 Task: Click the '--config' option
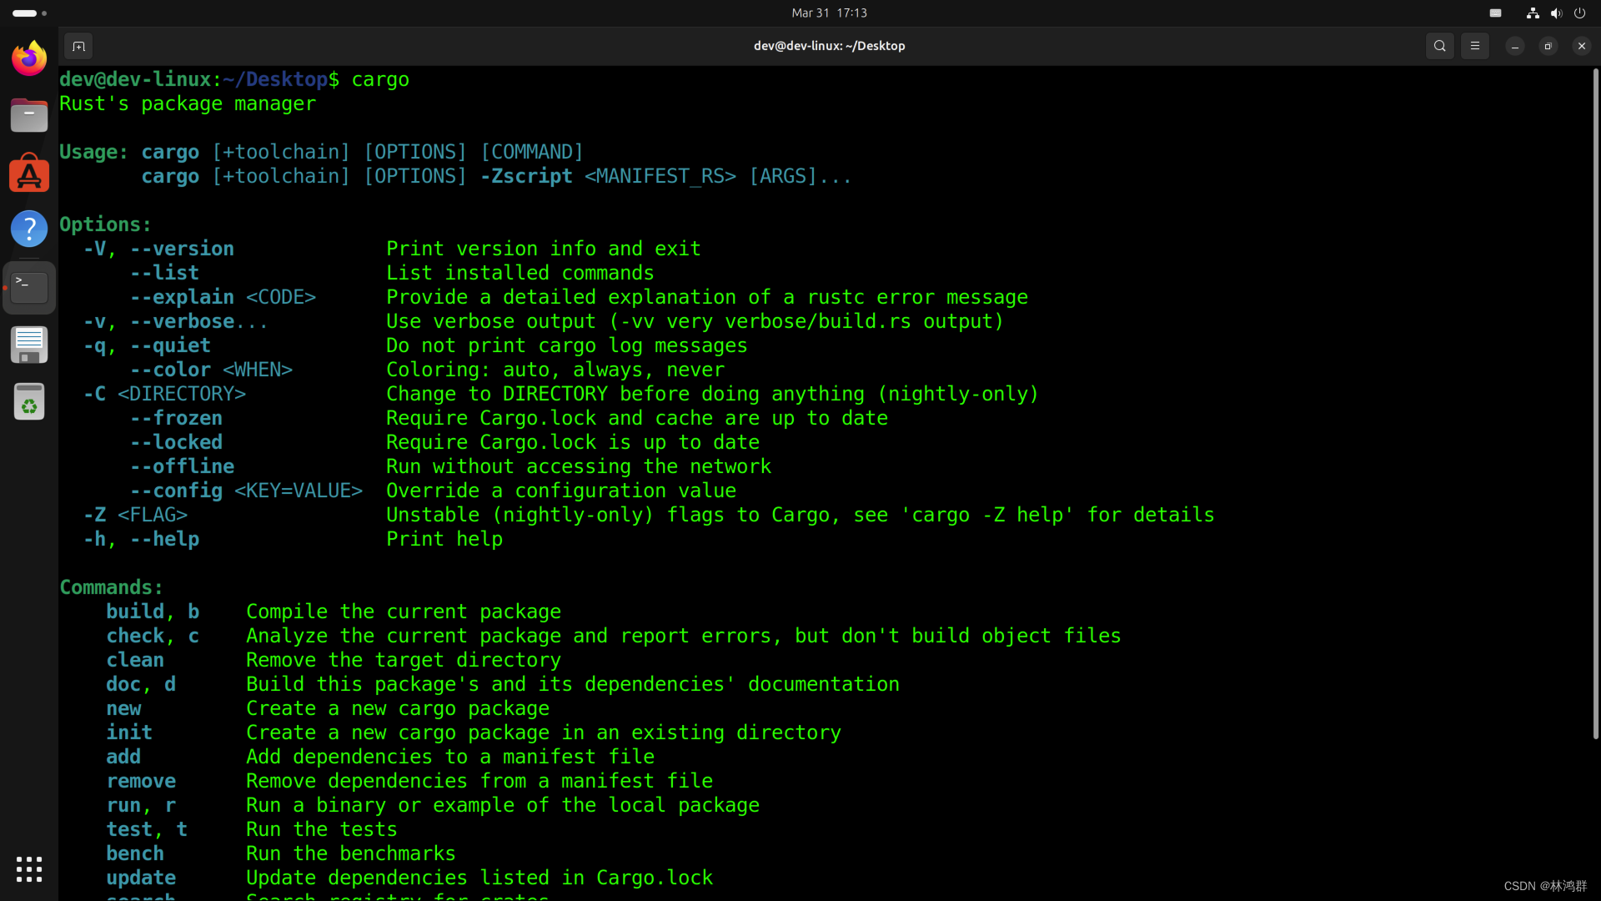pyautogui.click(x=176, y=491)
